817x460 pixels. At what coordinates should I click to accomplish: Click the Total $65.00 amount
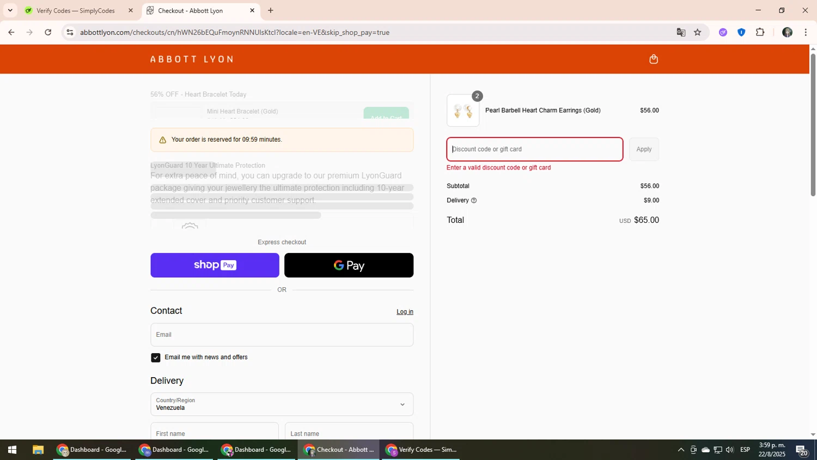[646, 220]
